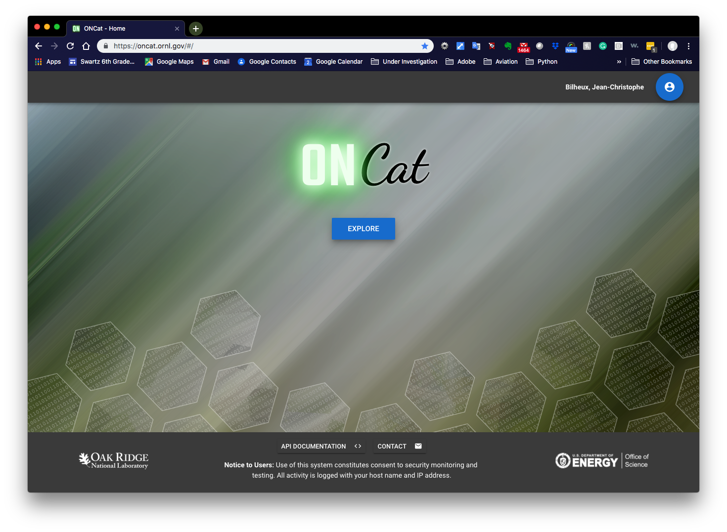The image size is (727, 532).
Task: Open the Dropbox extension
Action: (555, 45)
